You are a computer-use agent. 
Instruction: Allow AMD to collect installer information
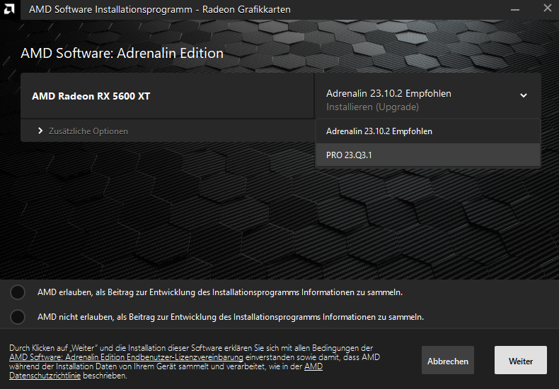[18, 292]
